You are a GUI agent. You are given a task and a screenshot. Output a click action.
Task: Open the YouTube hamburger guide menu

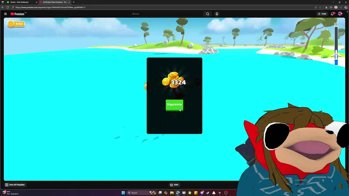(5, 14)
